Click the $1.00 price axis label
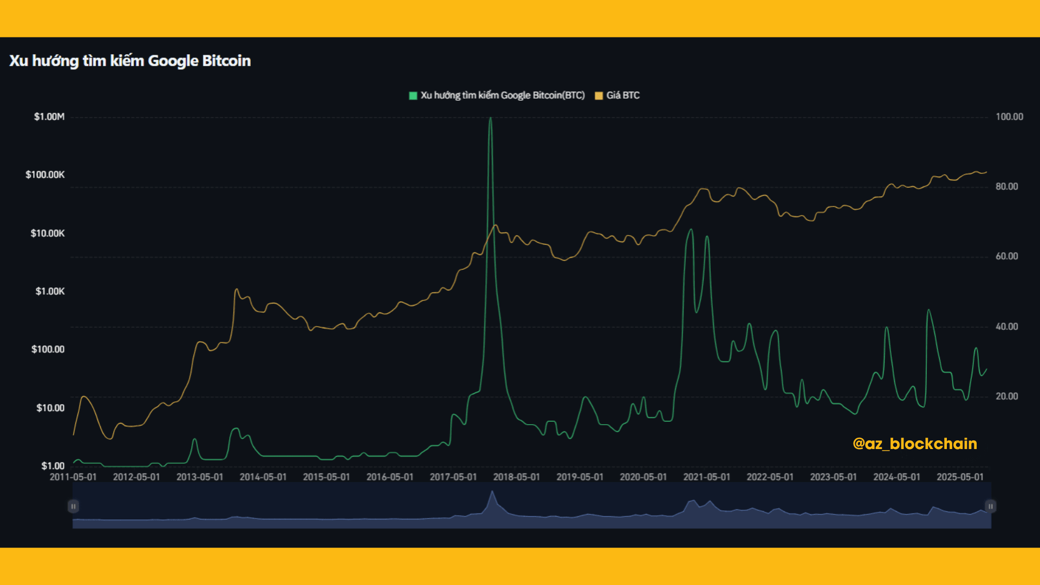1040x585 pixels. pos(53,466)
